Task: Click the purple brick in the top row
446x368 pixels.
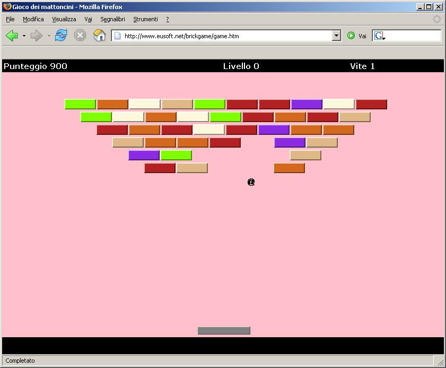Action: (307, 104)
